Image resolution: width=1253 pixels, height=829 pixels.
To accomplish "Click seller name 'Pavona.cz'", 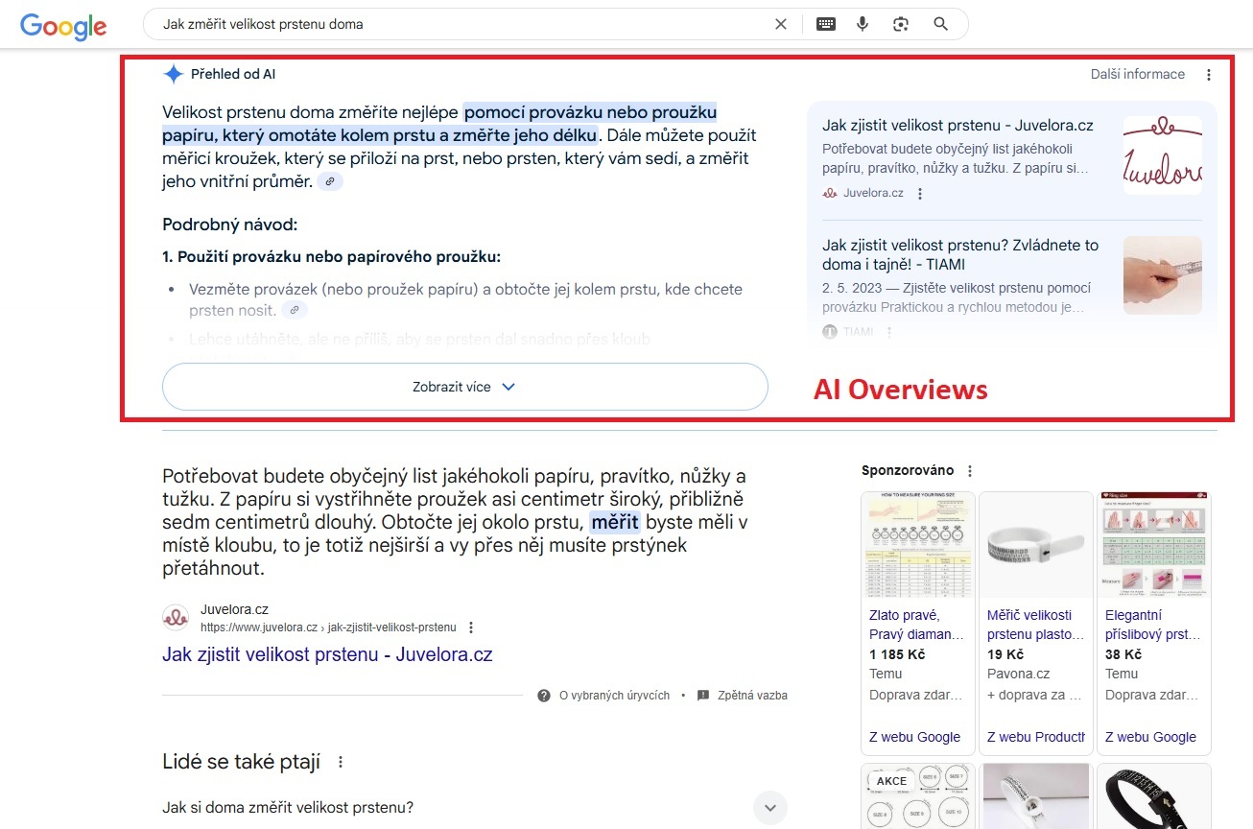I will coord(1018,674).
